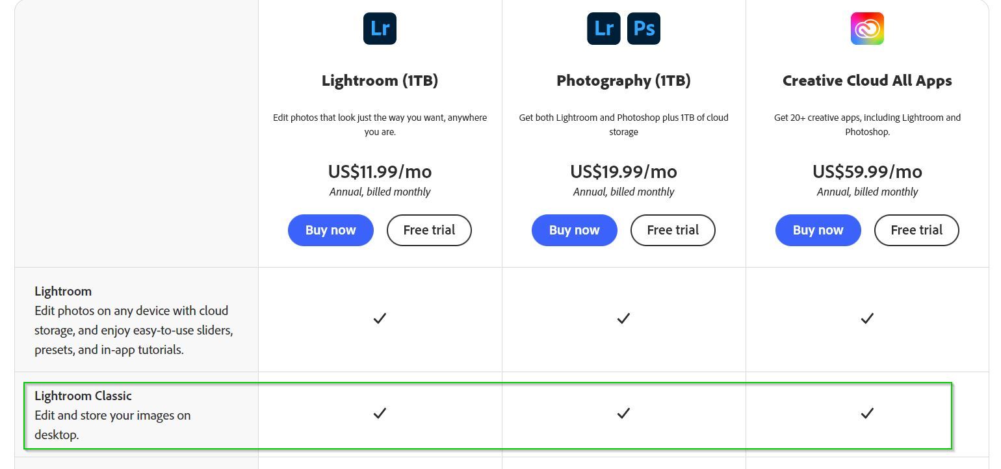Toggle the Lightroom Classic checkmark under Creative Cloud

tap(867, 414)
